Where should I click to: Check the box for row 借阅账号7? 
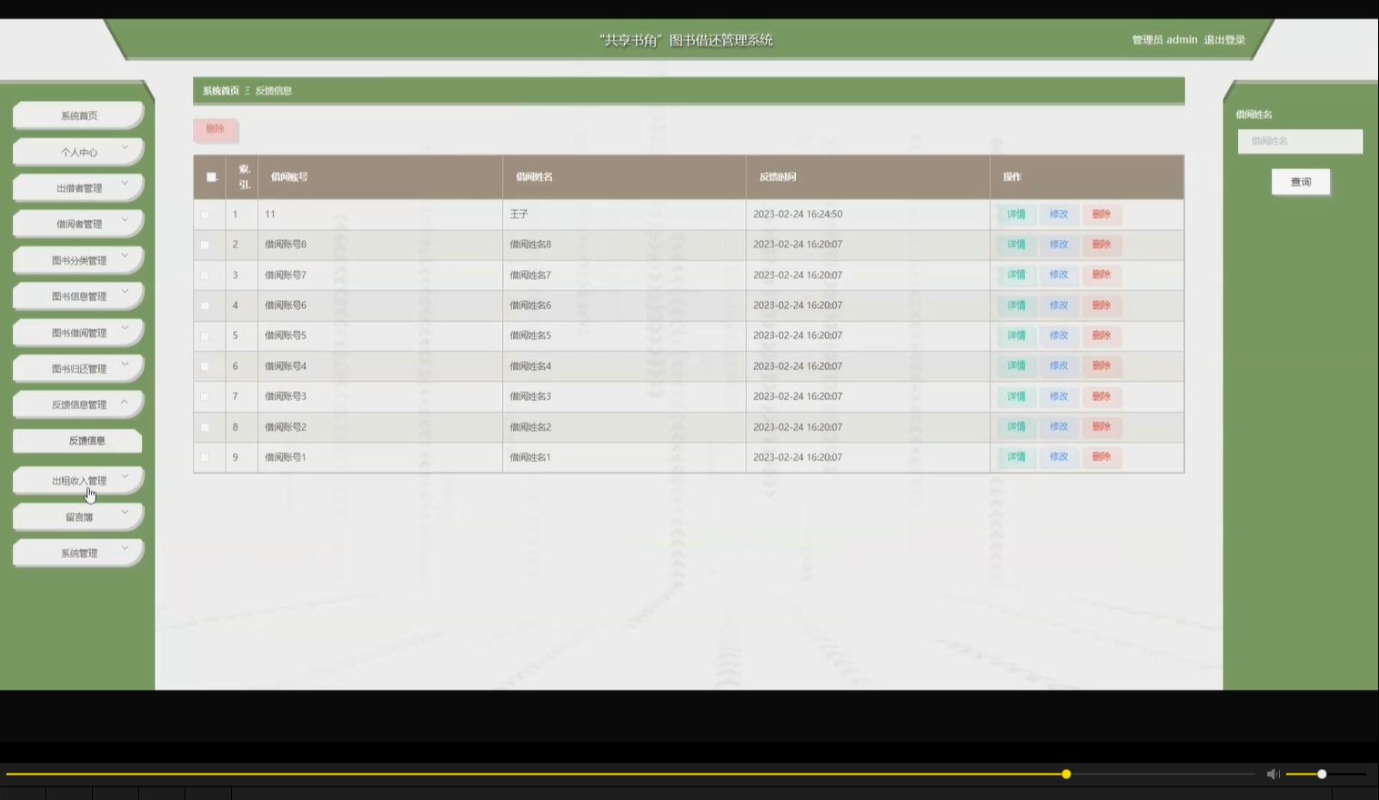205,275
